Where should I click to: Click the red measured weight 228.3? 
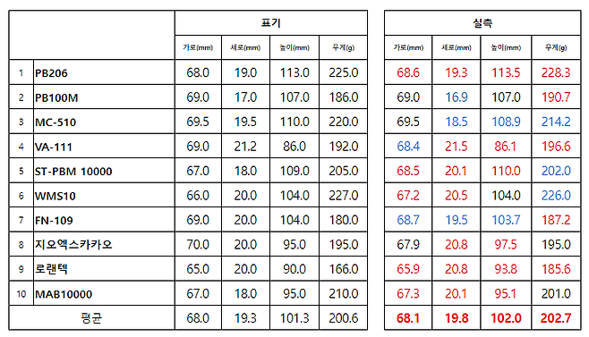[556, 72]
